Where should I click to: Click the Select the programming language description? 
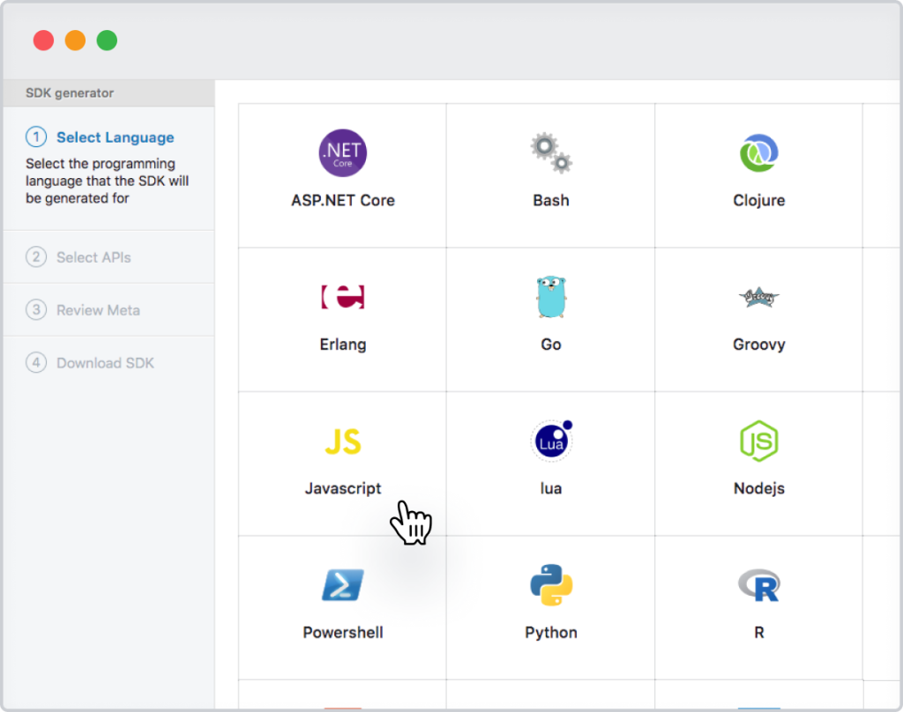(107, 181)
